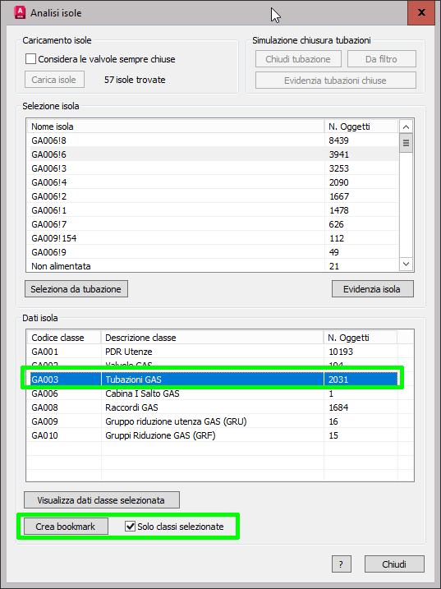Click the Chiudi tubazione button

point(298,59)
